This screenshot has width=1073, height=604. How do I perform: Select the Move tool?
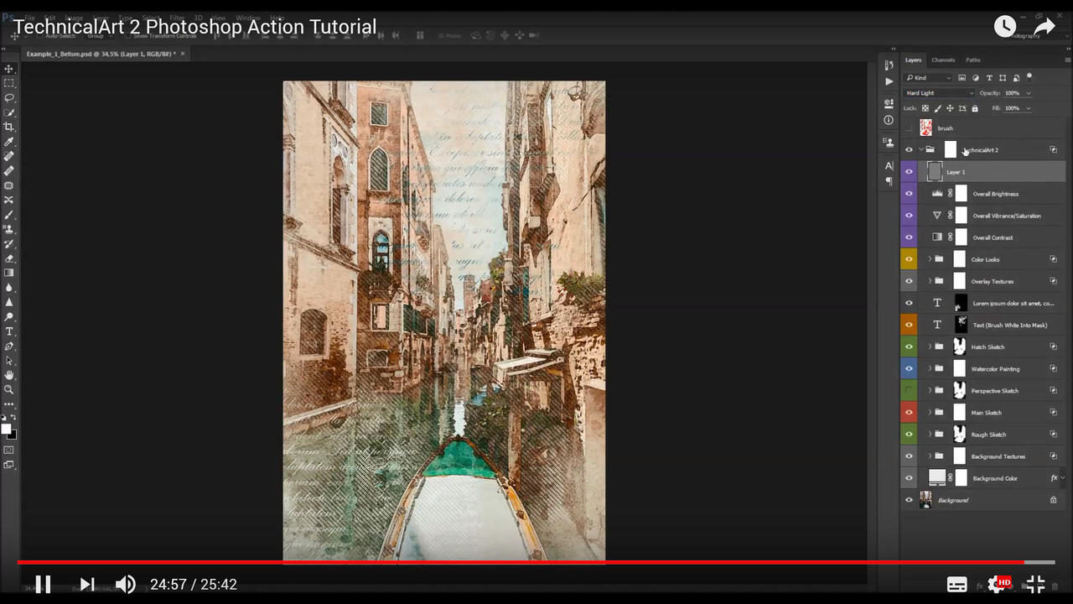point(9,69)
